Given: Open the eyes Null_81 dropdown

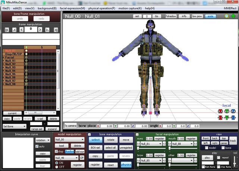Looking at the screenshot, I should (151, 144).
